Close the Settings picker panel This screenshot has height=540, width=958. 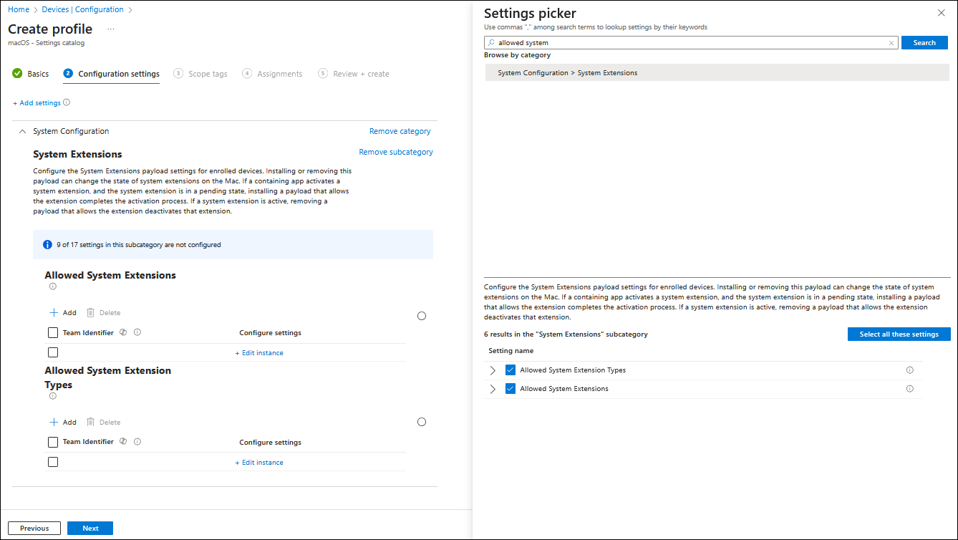pos(941,13)
